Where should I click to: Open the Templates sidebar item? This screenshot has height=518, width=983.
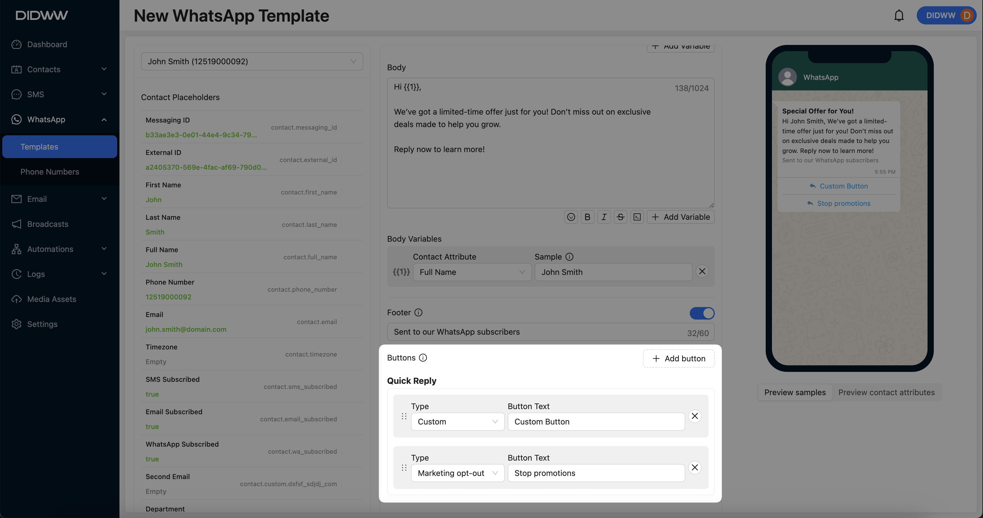[59, 146]
